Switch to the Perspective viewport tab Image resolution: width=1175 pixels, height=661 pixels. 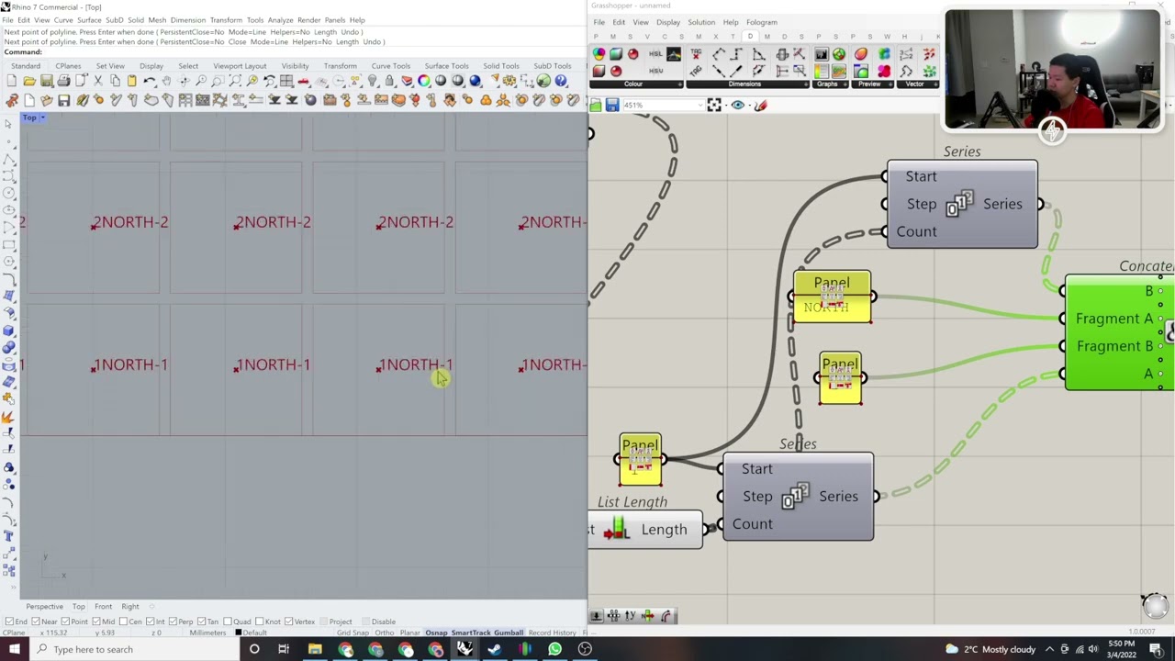(44, 607)
